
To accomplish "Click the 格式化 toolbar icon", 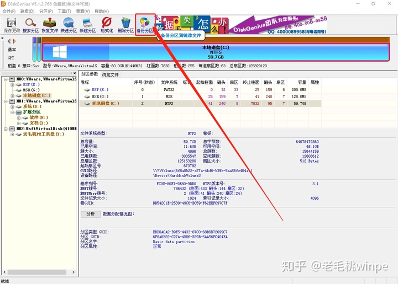I will click(107, 25).
